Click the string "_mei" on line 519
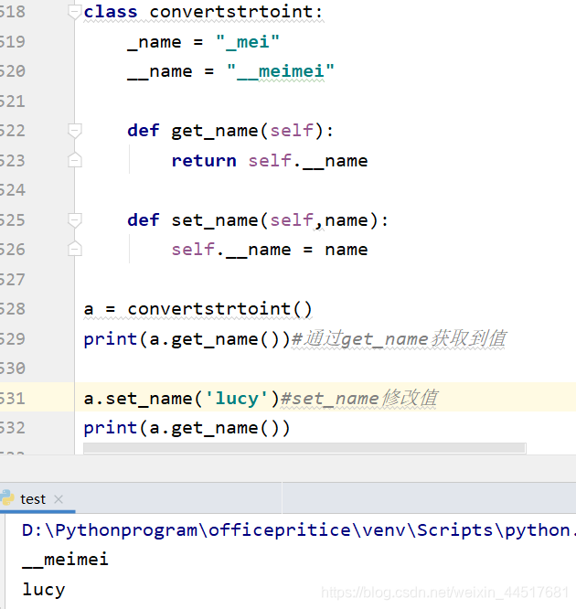The image size is (576, 609). pyautogui.click(x=248, y=42)
